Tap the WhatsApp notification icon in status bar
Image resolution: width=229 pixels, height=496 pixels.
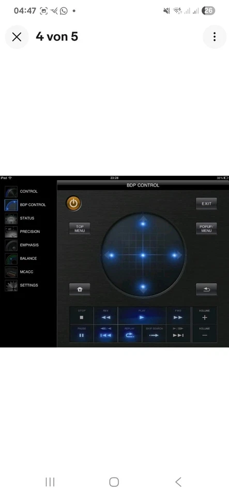click(64, 11)
